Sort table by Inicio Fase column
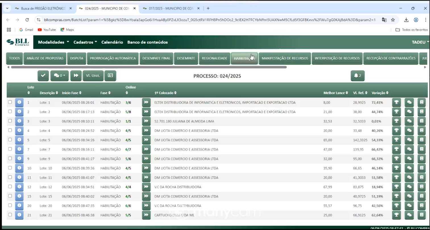This screenshot has height=230, width=430. [72, 93]
